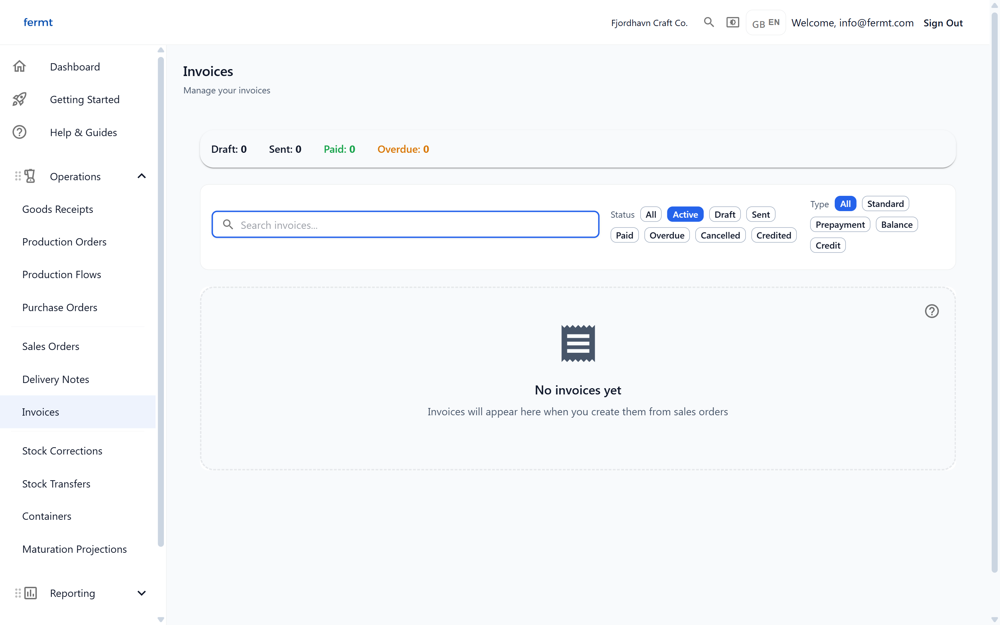Click the Overdue: 0 summary count
The height and width of the screenshot is (625, 1000).
[x=403, y=149]
